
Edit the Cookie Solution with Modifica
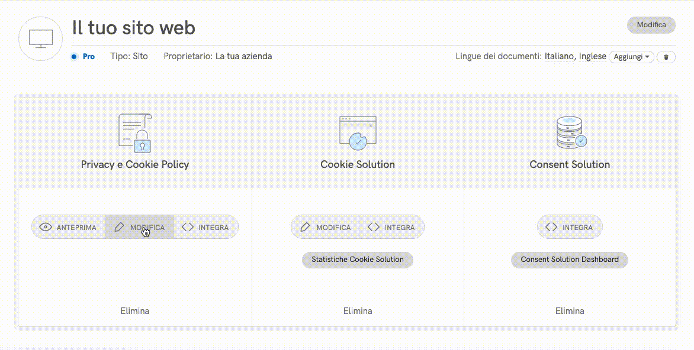point(325,227)
